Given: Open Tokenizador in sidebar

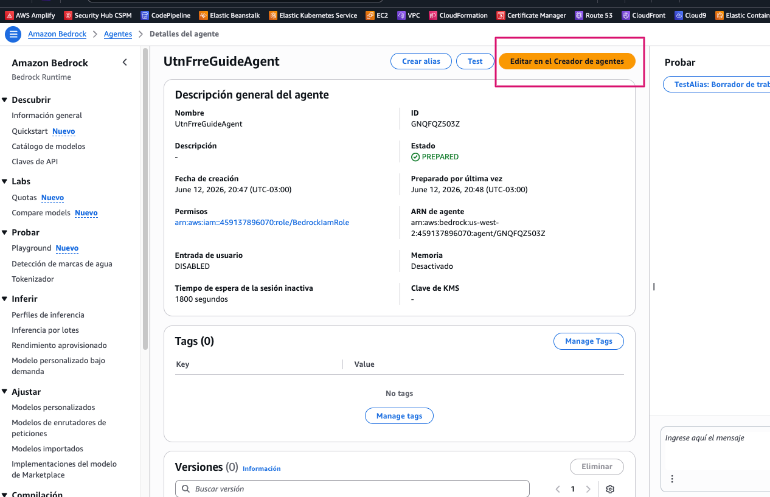Looking at the screenshot, I should pos(33,279).
